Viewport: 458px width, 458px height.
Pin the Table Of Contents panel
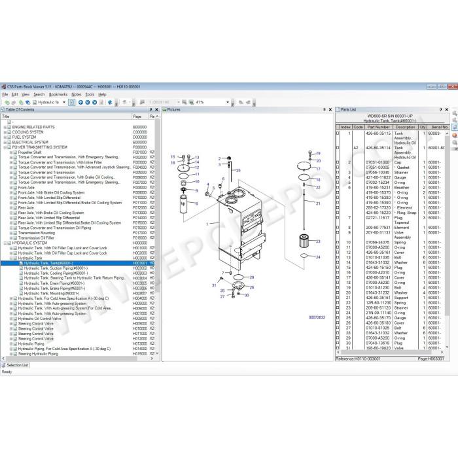pos(150,109)
